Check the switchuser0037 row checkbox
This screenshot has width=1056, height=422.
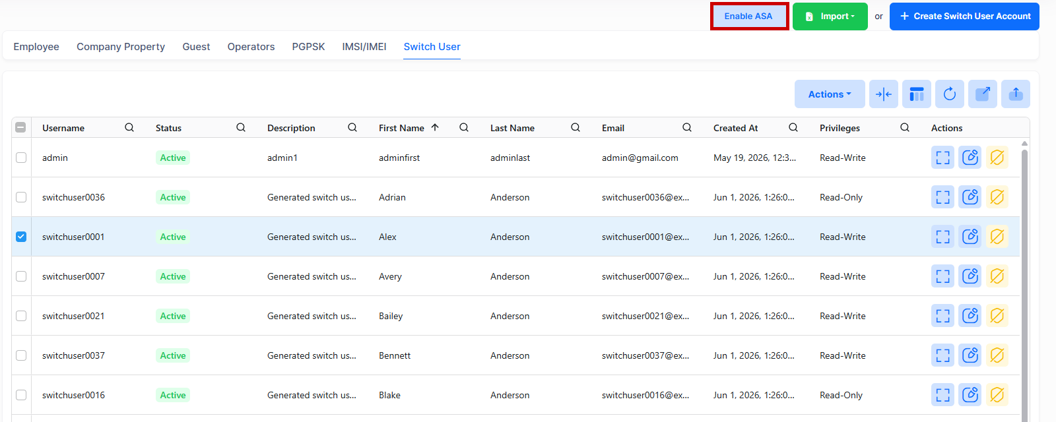point(21,355)
